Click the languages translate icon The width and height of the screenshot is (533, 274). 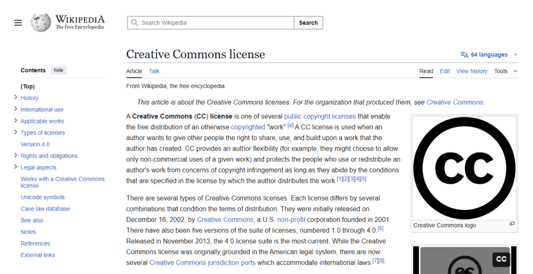(x=464, y=55)
